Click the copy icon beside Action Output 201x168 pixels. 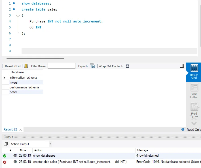point(5,144)
